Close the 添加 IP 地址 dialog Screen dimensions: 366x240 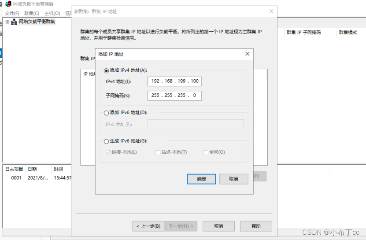(x=247, y=54)
